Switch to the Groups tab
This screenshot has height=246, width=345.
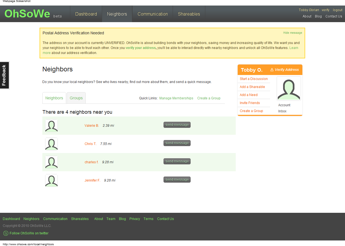(x=76, y=98)
